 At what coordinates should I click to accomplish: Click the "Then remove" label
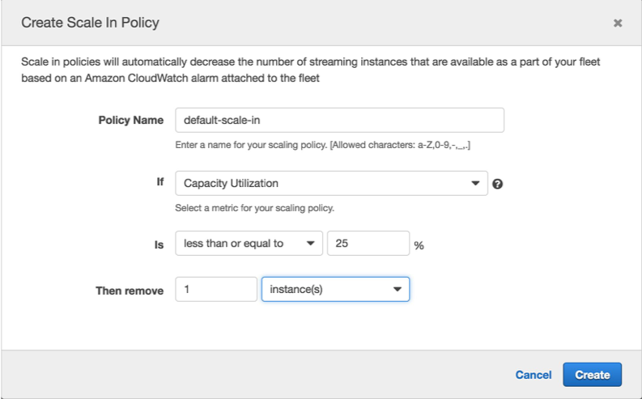(x=131, y=290)
